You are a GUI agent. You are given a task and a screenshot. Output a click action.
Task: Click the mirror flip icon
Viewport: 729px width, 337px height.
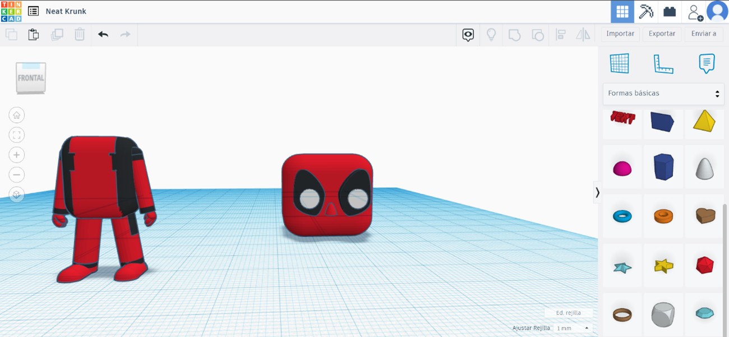(583, 35)
